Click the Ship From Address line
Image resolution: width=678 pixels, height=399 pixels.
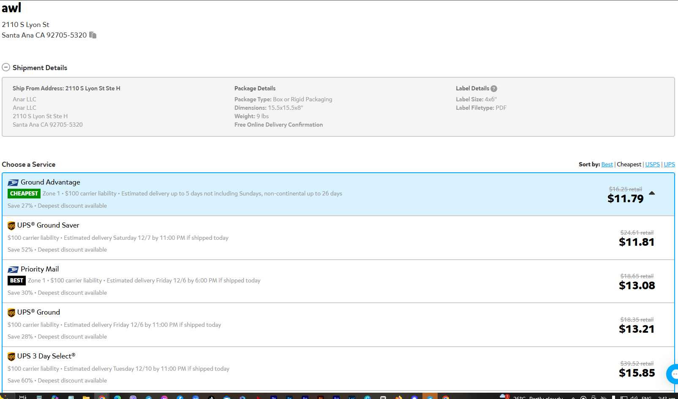tap(66, 88)
